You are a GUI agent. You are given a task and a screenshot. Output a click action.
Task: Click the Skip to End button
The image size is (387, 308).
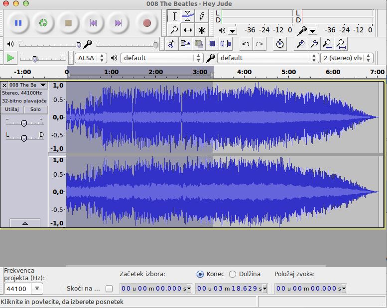pyautogui.click(x=118, y=23)
